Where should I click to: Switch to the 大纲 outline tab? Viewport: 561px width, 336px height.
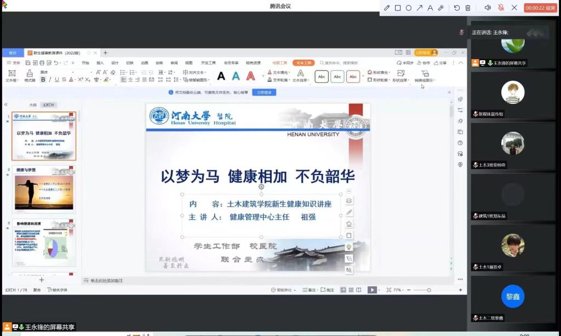(x=33, y=105)
